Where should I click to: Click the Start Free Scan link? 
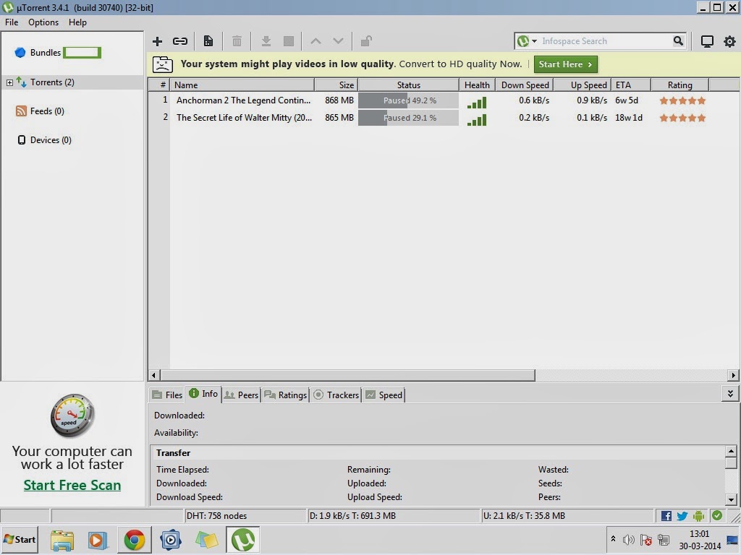point(72,485)
